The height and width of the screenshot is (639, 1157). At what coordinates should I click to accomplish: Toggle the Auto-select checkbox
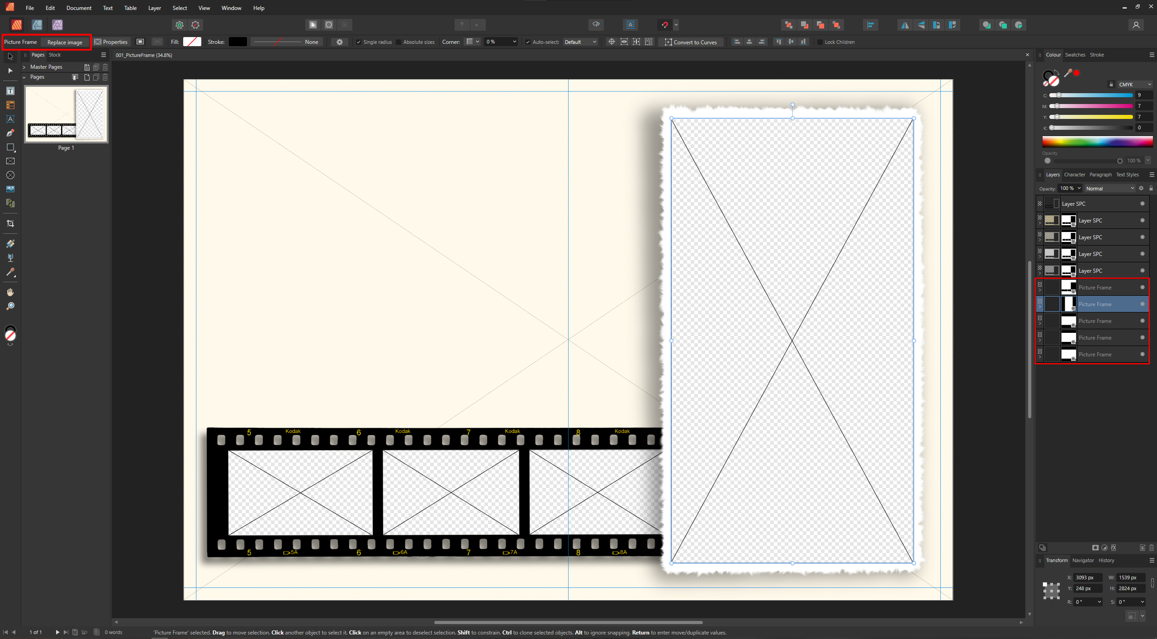coord(527,42)
